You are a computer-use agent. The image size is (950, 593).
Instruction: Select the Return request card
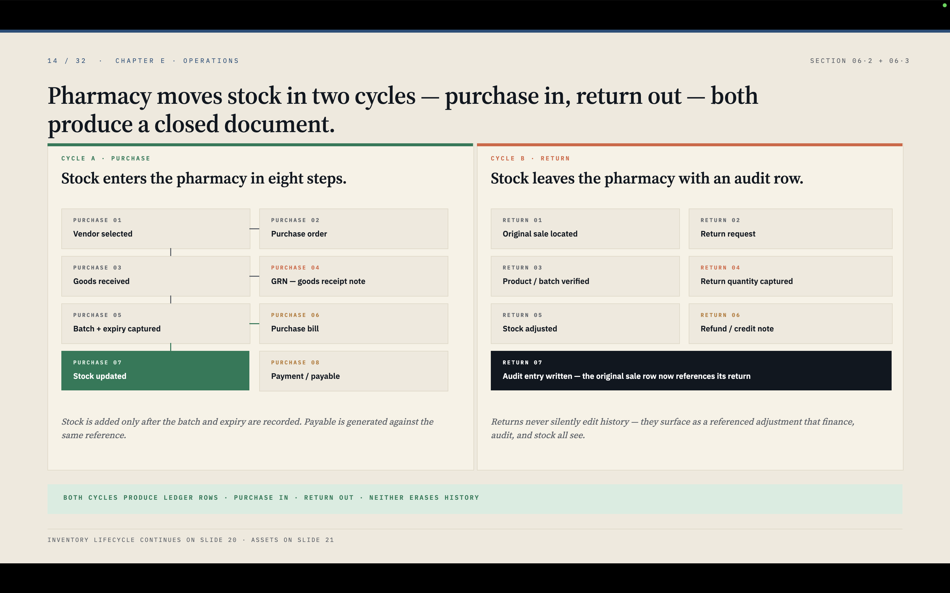click(x=790, y=229)
